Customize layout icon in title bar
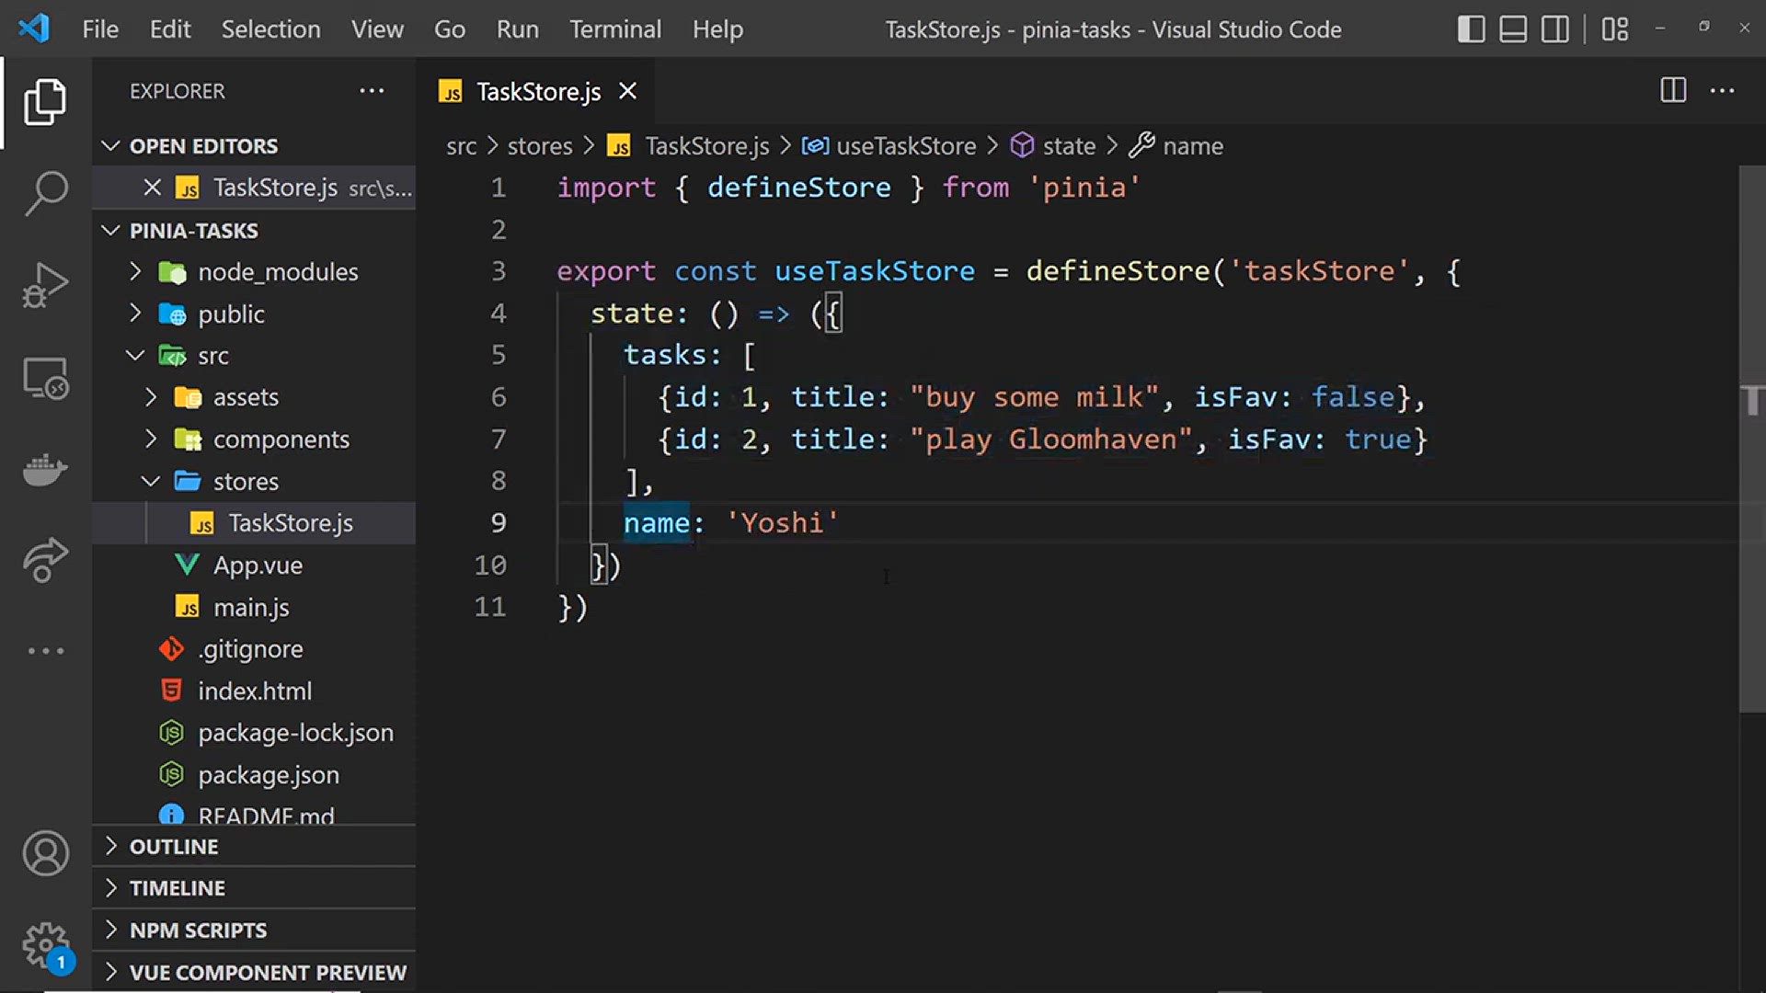 (x=1614, y=29)
